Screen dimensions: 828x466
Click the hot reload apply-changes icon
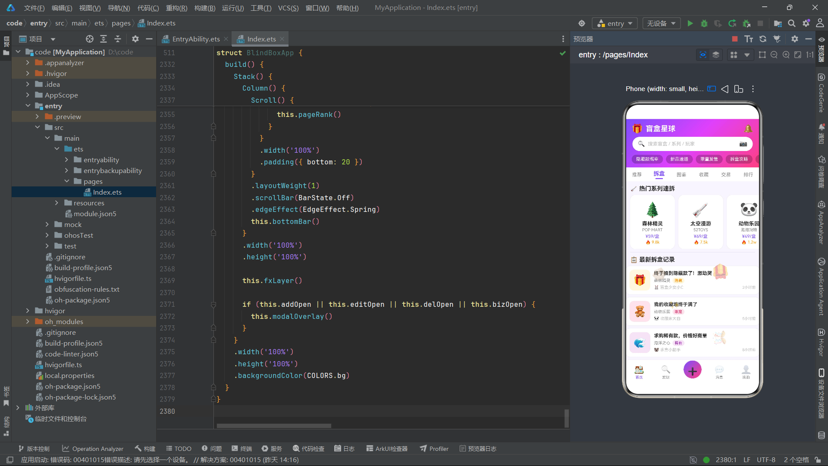[x=732, y=23]
